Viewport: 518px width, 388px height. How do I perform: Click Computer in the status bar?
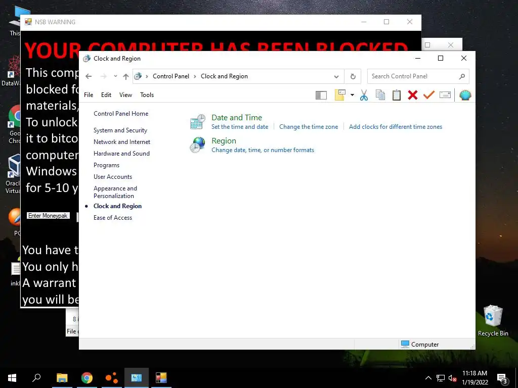(420, 345)
